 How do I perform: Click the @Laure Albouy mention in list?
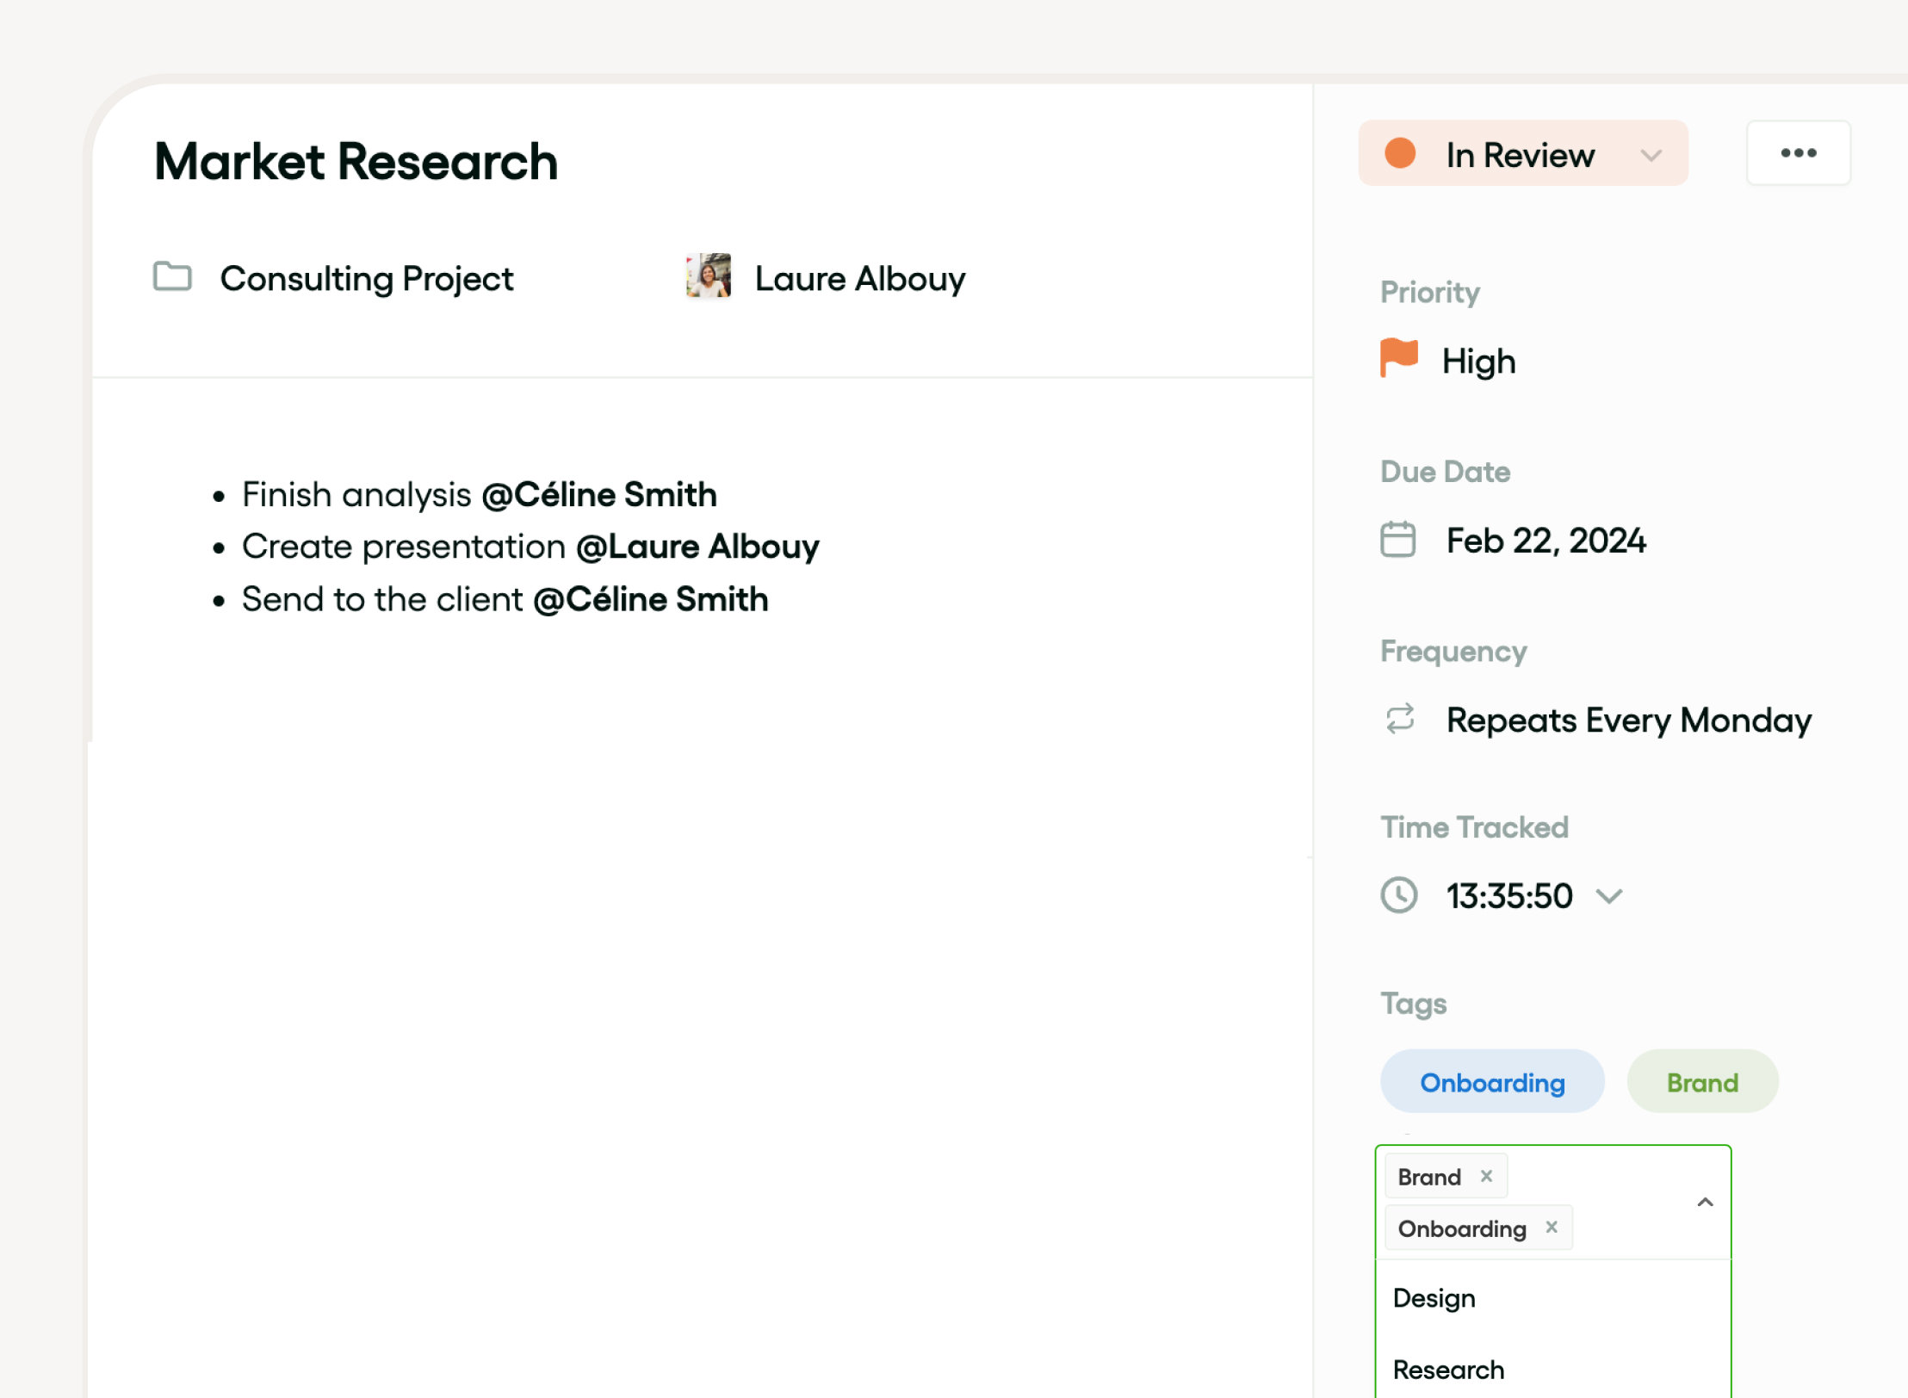tap(697, 547)
